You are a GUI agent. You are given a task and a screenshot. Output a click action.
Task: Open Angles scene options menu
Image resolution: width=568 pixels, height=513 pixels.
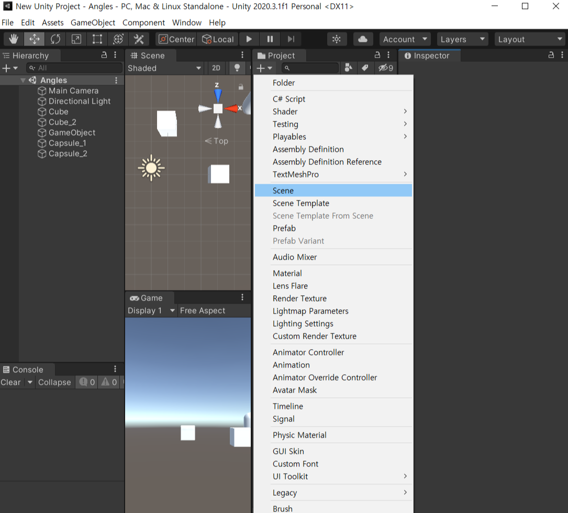coord(116,80)
